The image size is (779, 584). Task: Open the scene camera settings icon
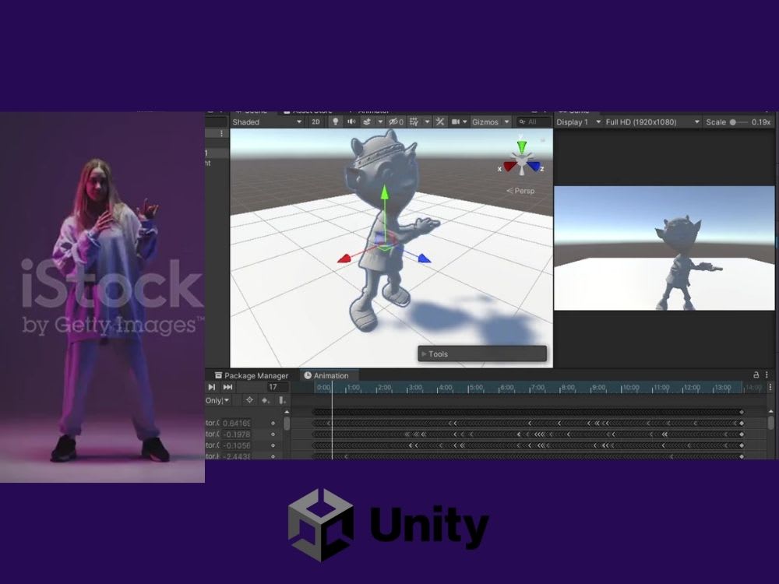point(456,121)
